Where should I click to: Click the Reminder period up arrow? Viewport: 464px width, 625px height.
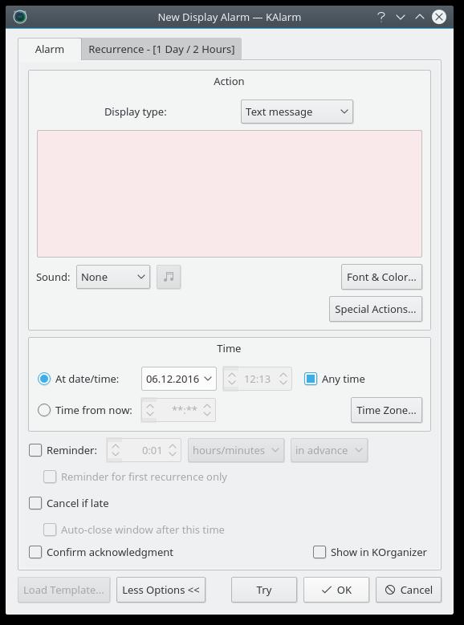tap(173, 446)
